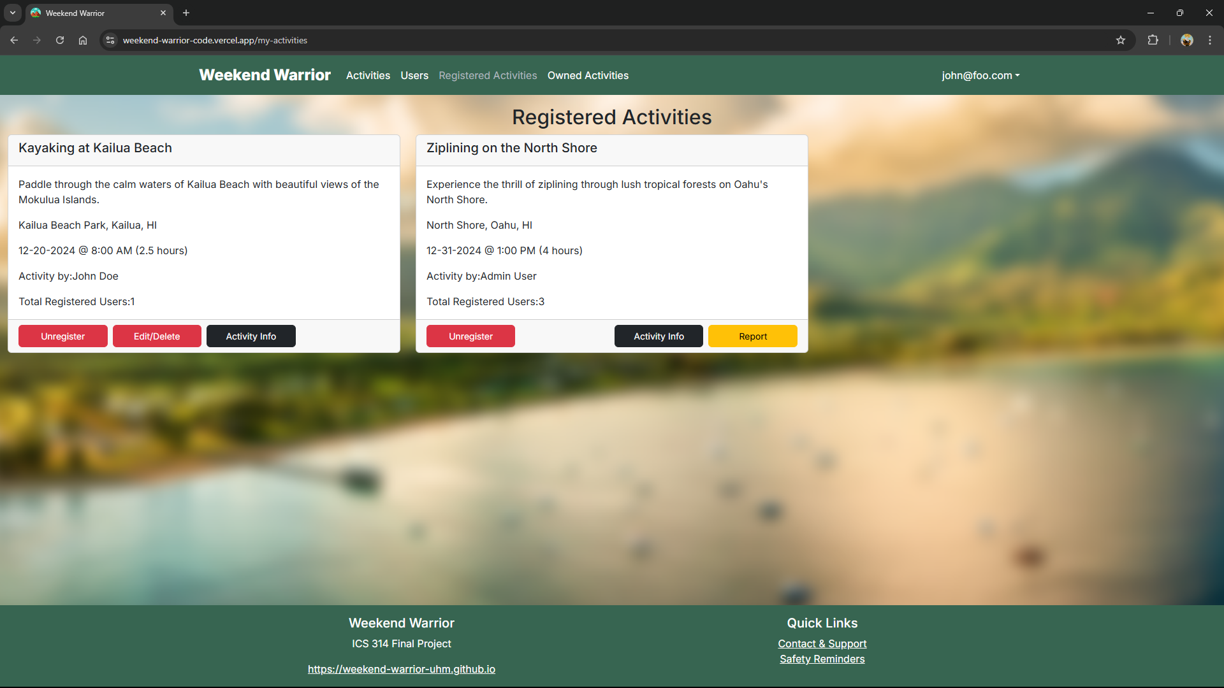
Task: Click inside the browser address bar
Action: click(x=382, y=39)
